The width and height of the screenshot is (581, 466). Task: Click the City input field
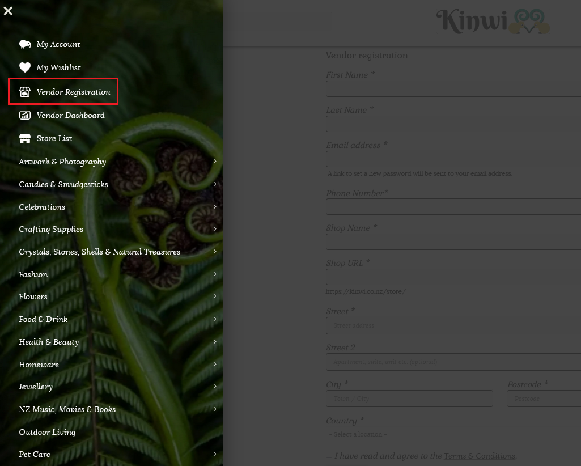pyautogui.click(x=409, y=399)
